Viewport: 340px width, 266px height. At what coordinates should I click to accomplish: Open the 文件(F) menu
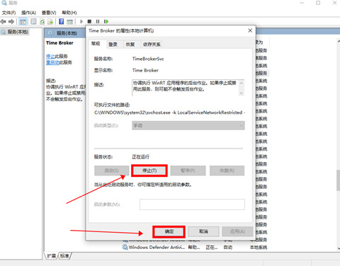(x=8, y=13)
